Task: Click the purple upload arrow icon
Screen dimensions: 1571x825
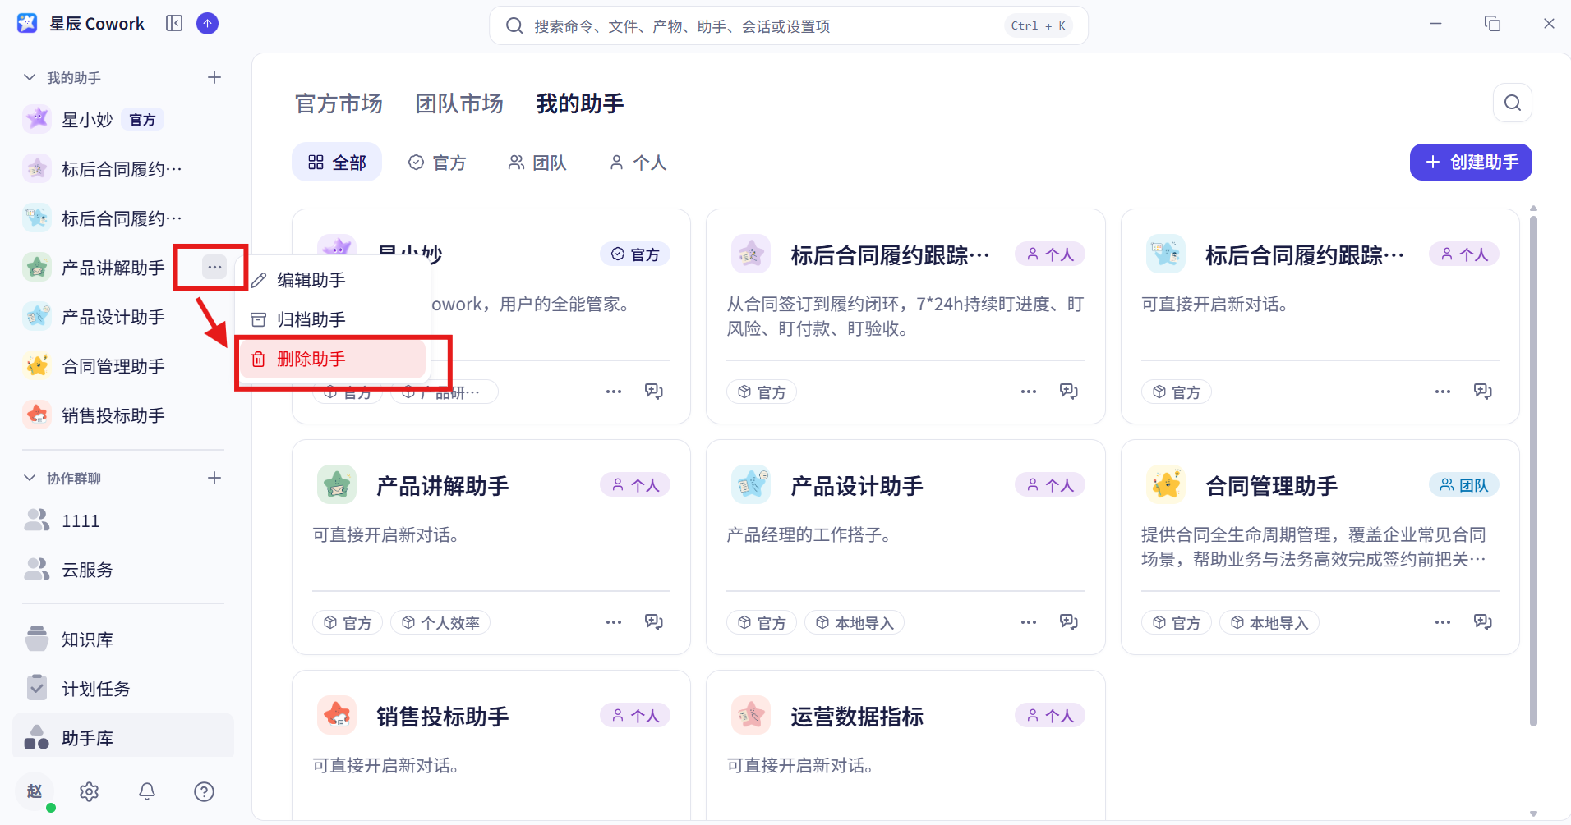Action: pos(208,24)
